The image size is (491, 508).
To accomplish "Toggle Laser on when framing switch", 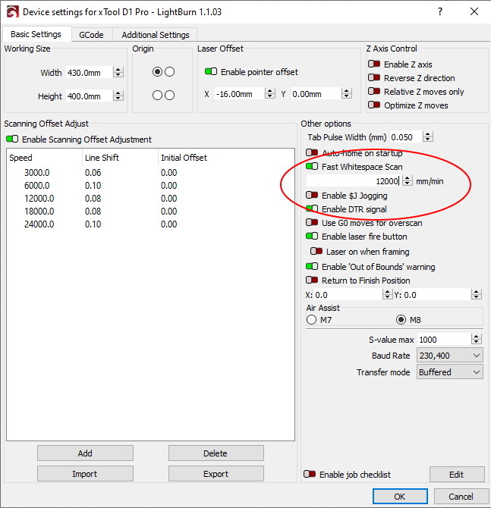I will coord(316,251).
